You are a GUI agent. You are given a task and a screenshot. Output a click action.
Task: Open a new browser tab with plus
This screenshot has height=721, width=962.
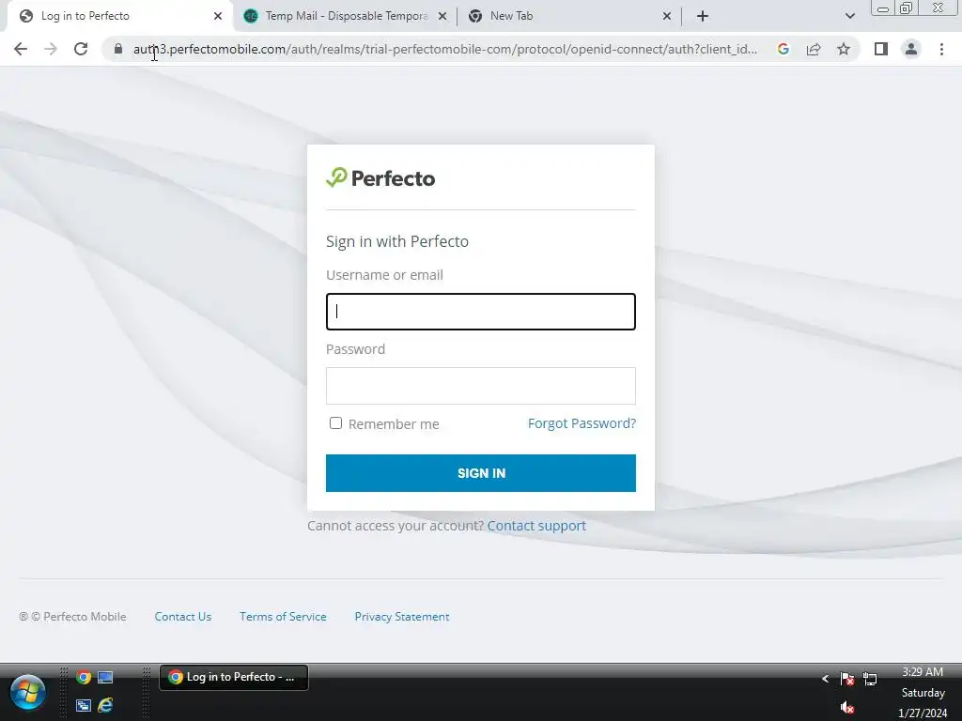pyautogui.click(x=703, y=16)
